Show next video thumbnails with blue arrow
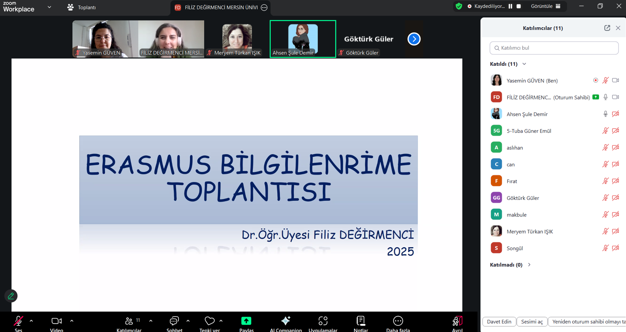 (x=414, y=39)
